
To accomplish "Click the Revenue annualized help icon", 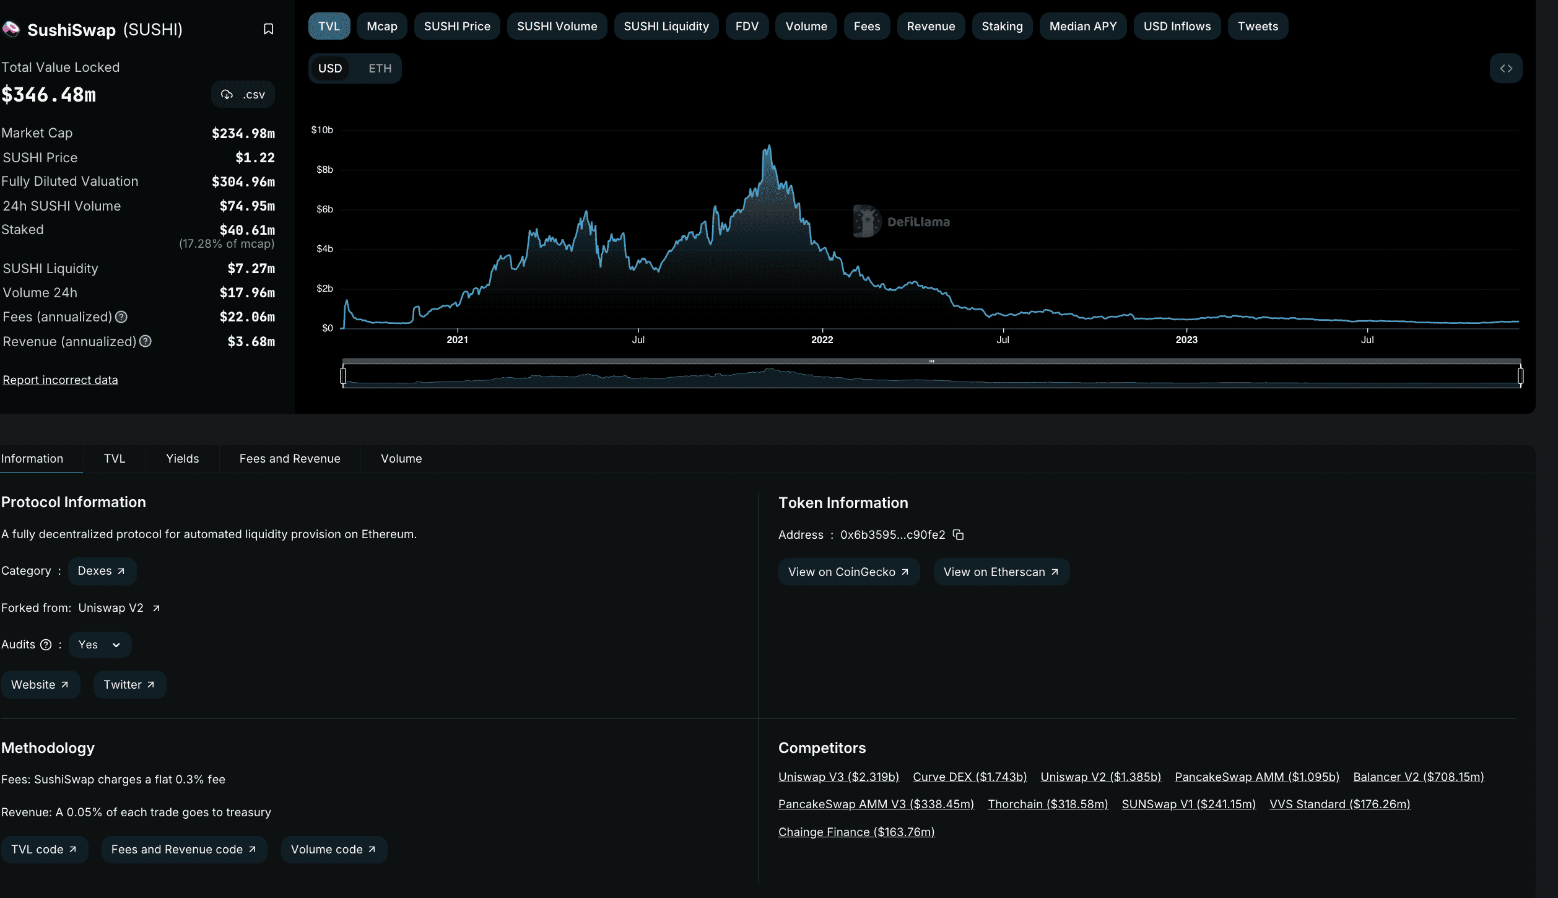I will click(x=146, y=341).
